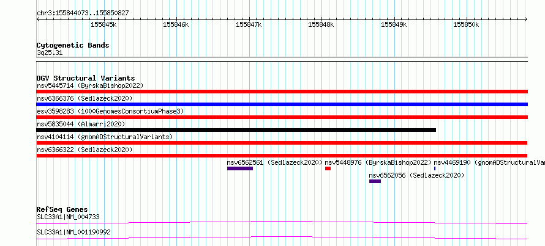Open nsv5445714 (ByrskaBishop2022) label

click(x=90, y=85)
